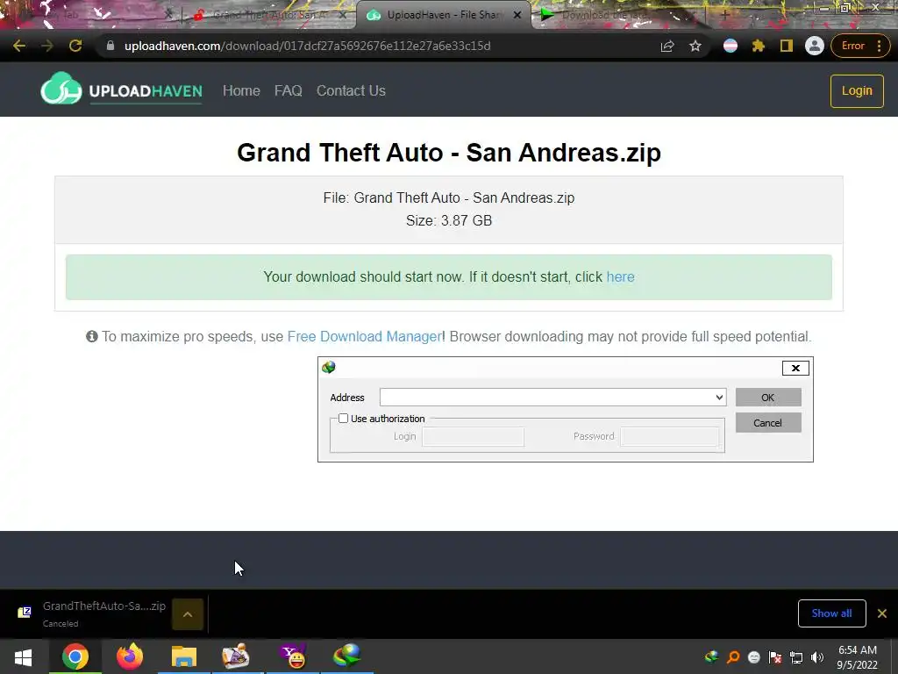898x674 pixels.
Task: Open Chrome from the taskbar
Action: click(x=75, y=656)
